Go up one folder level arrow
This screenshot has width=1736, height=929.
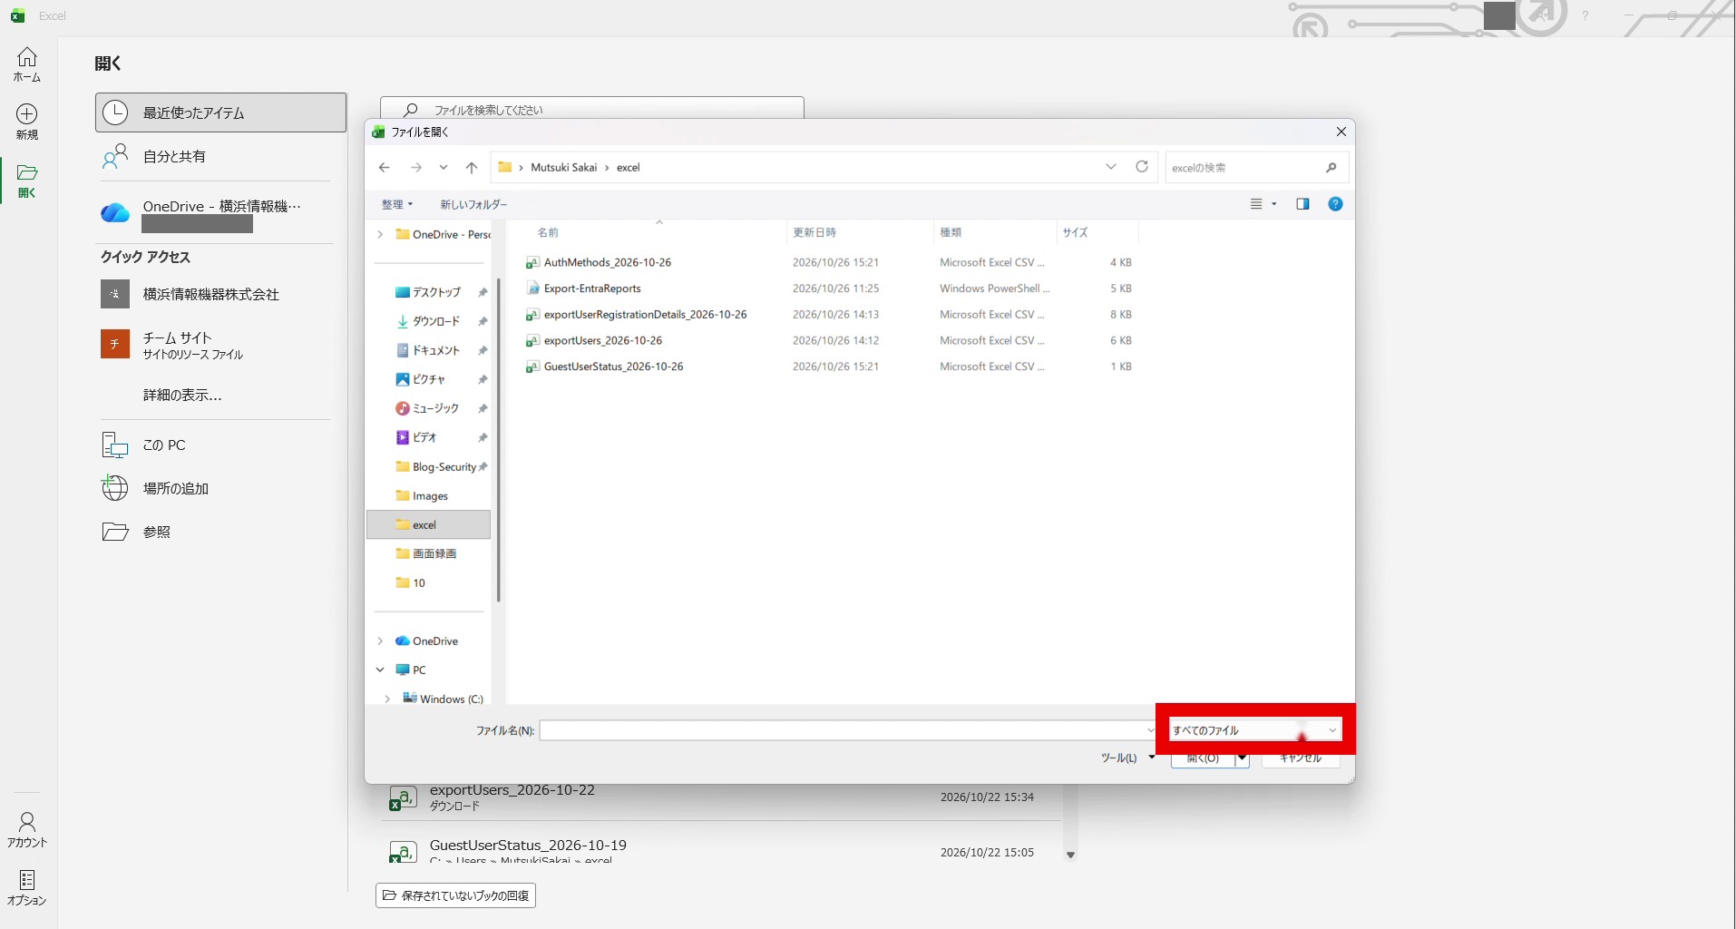(x=472, y=168)
